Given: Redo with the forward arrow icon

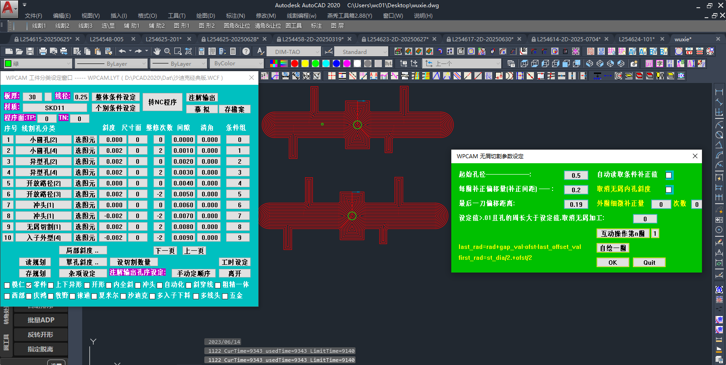Looking at the screenshot, I should point(138,51).
